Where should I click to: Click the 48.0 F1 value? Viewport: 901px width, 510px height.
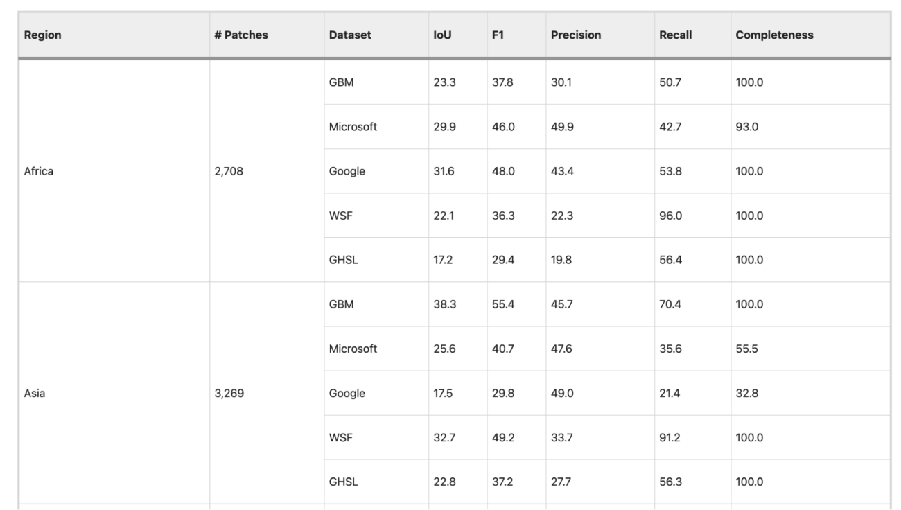point(503,171)
